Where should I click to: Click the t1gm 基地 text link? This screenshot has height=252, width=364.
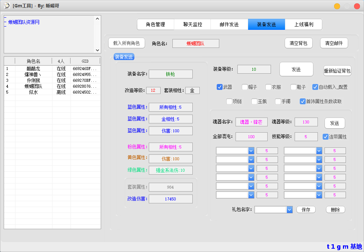click(344, 246)
